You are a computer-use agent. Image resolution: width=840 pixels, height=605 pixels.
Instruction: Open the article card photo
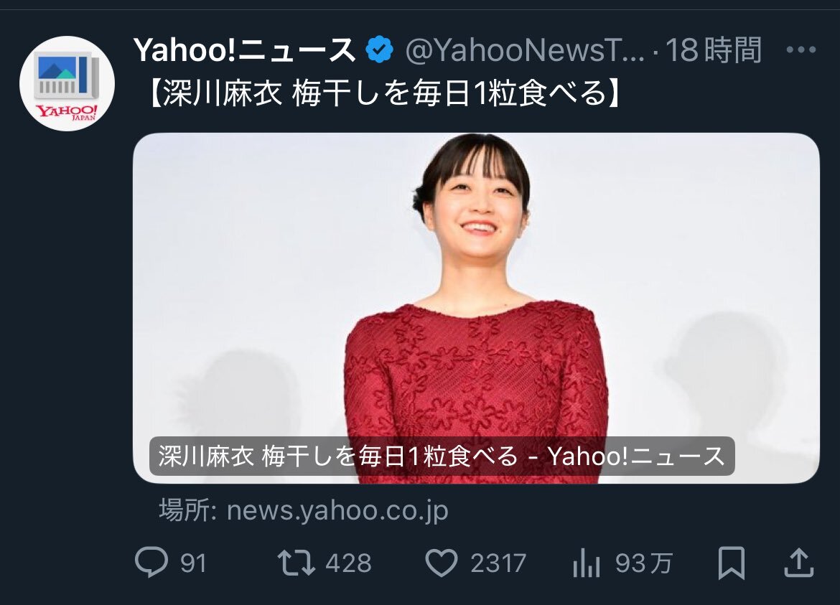point(476,308)
